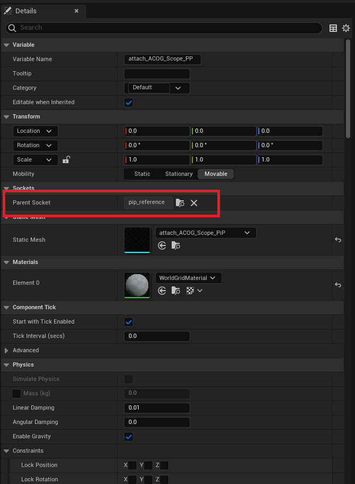Click the Linear Damping value field
The height and width of the screenshot is (484, 355).
click(156, 408)
